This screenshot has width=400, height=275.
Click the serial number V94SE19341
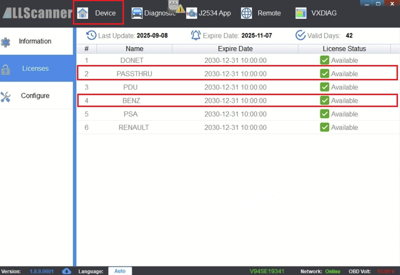click(267, 271)
